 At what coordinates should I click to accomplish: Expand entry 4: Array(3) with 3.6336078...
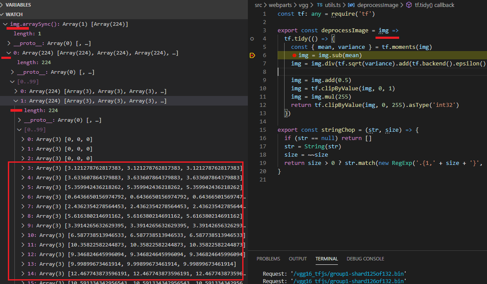pos(23,178)
